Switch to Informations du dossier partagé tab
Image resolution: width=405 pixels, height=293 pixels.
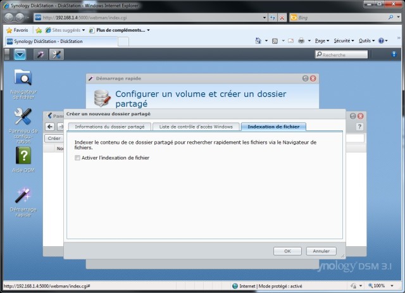pyautogui.click(x=109, y=127)
